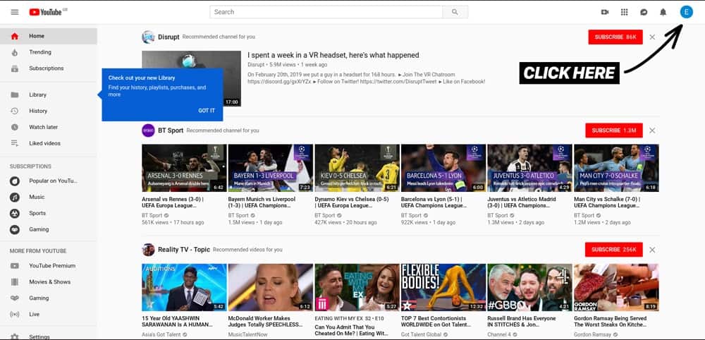This screenshot has width=705, height=340.
Task: Open the Yaashwin Sarawanan audition thumbnail
Action: pos(184,288)
